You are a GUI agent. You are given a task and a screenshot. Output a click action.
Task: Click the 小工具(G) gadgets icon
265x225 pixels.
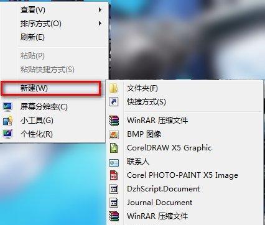8,121
